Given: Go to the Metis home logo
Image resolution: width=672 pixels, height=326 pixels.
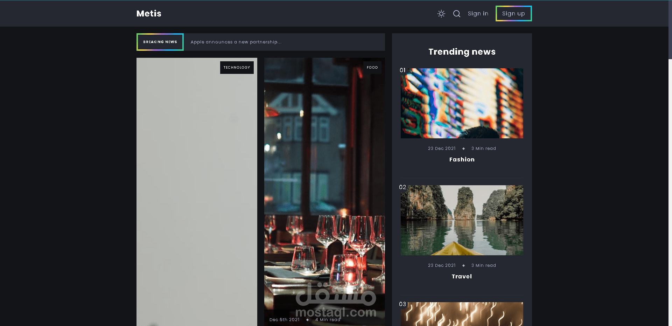Looking at the screenshot, I should (x=149, y=14).
